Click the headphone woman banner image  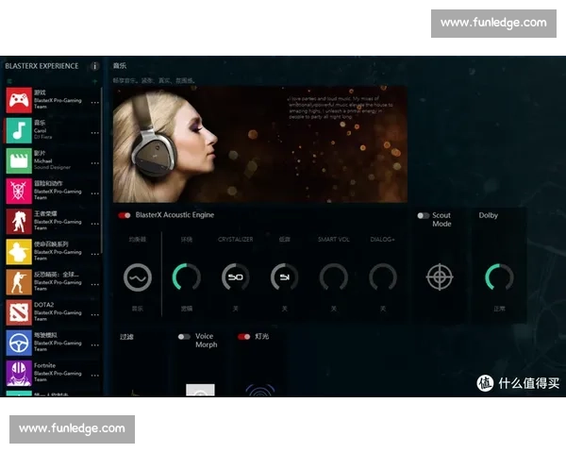coord(260,144)
